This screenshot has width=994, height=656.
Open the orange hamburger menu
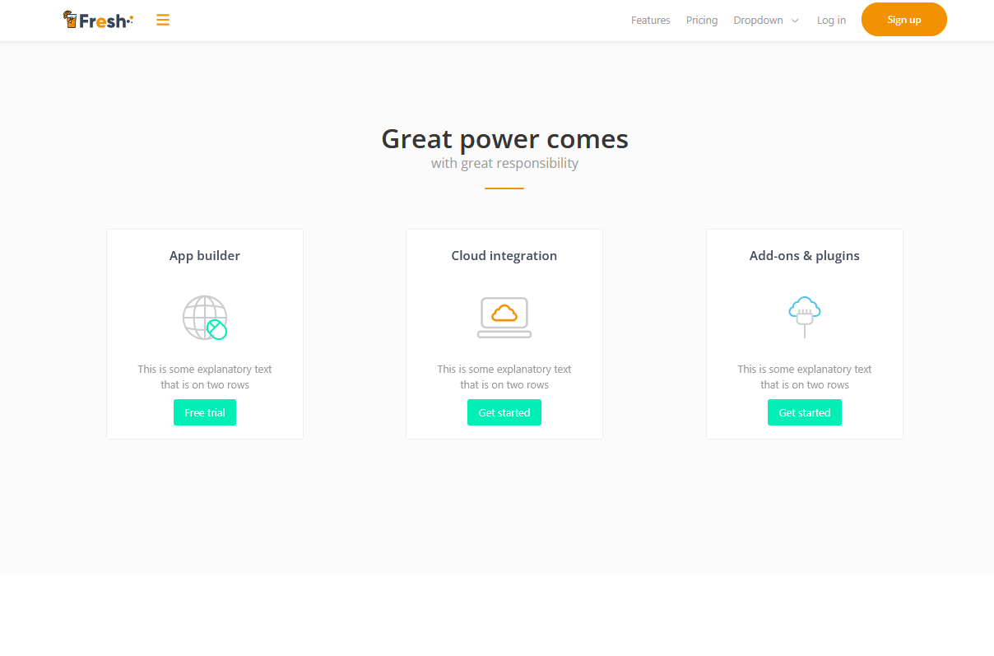pos(163,21)
